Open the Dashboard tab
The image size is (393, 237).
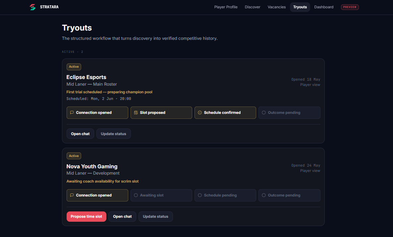[323, 7]
